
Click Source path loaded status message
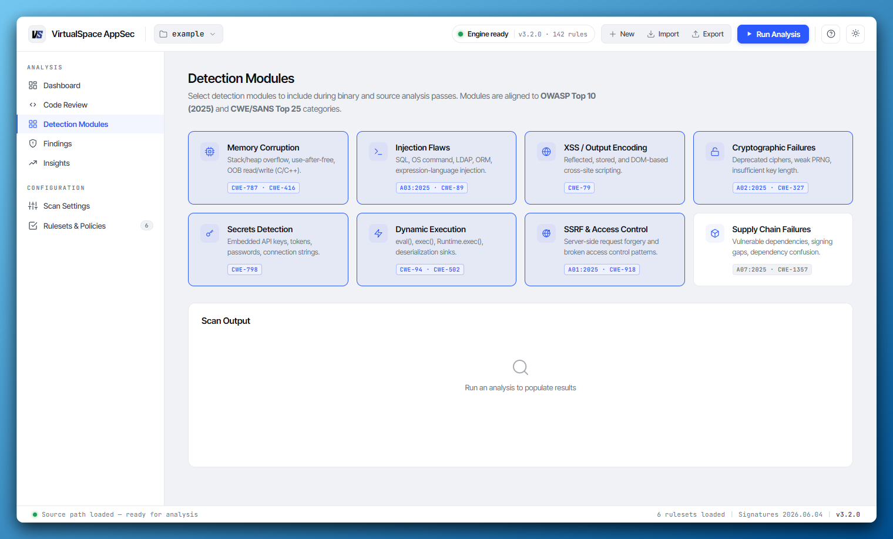click(x=120, y=514)
